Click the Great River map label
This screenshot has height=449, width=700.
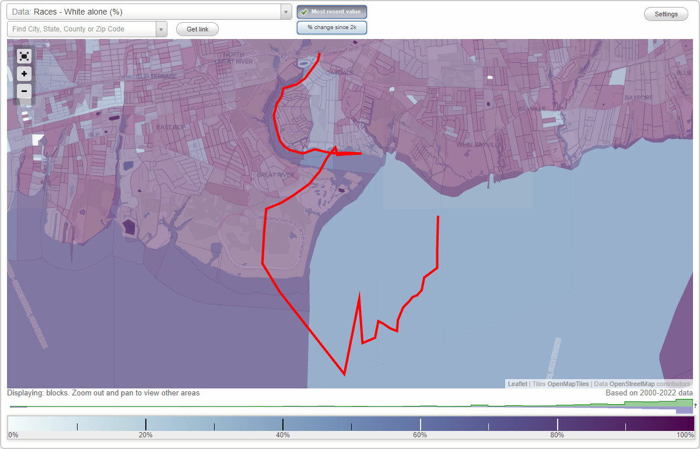coord(276,175)
